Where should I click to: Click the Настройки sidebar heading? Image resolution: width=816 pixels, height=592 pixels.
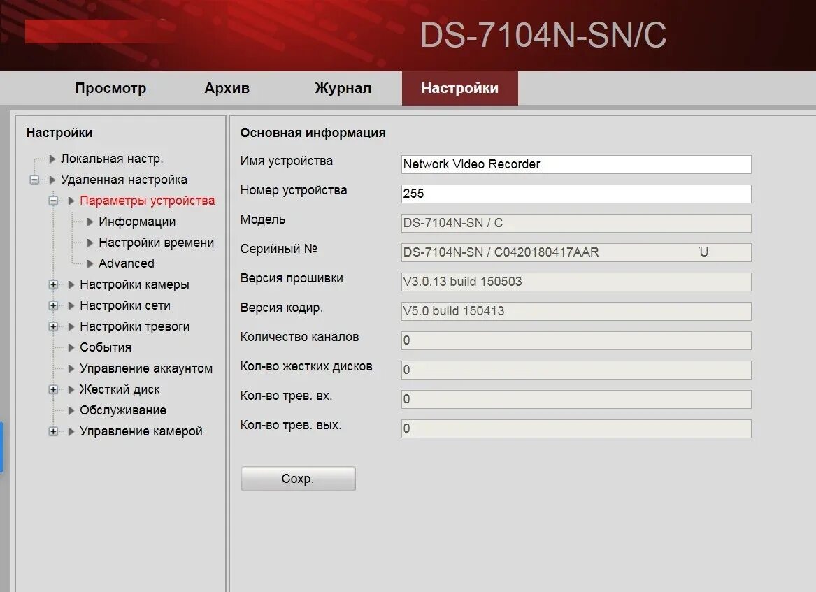click(59, 133)
